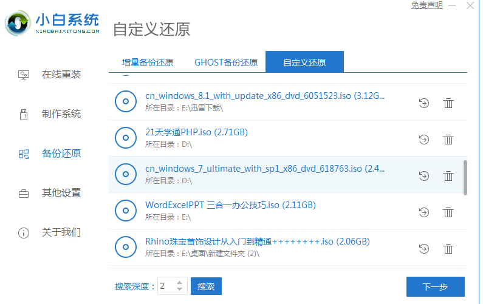This screenshot has width=483, height=304.
Task: Open 在线重装 in the sidebar
Action: pyautogui.click(x=61, y=75)
